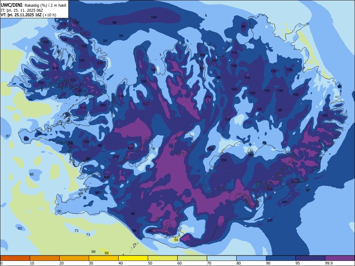The image size is (355, 266).
Task: Click the "95" legend scale label
Action: pos(297,263)
